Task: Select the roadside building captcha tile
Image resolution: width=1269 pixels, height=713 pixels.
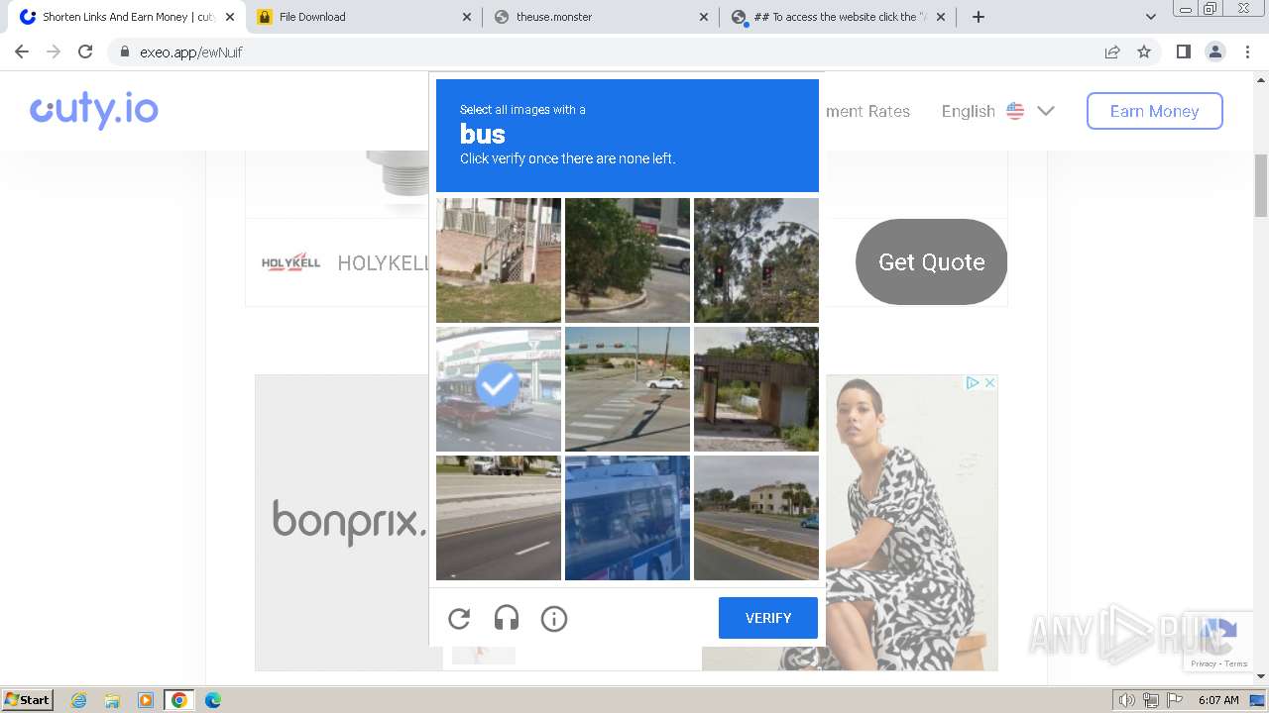Action: [x=756, y=518]
